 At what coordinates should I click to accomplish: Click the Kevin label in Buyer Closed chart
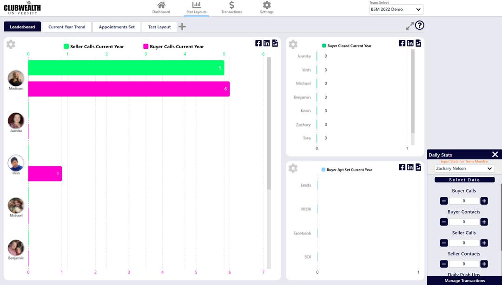305,110
